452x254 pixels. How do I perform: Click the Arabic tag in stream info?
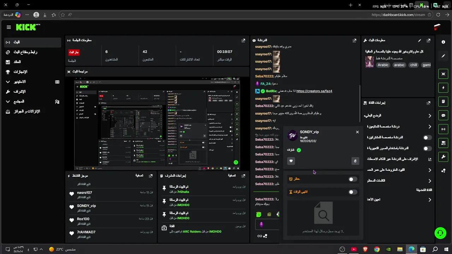[x=383, y=65]
